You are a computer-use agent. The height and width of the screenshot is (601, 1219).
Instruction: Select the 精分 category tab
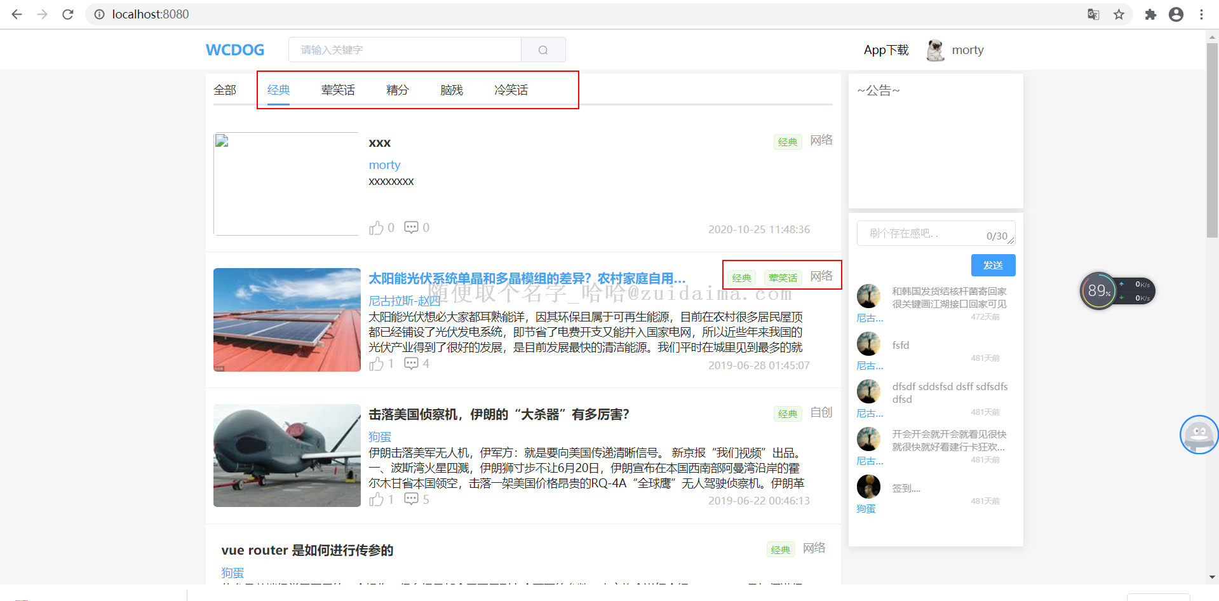398,90
